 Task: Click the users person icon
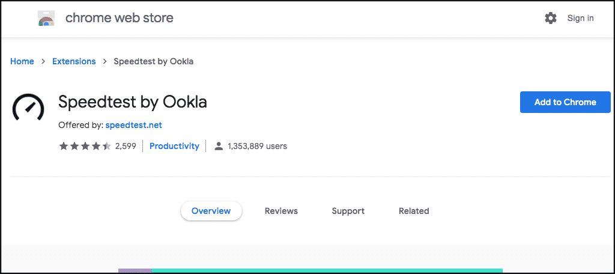click(219, 147)
